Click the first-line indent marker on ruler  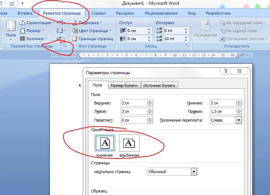78,53
